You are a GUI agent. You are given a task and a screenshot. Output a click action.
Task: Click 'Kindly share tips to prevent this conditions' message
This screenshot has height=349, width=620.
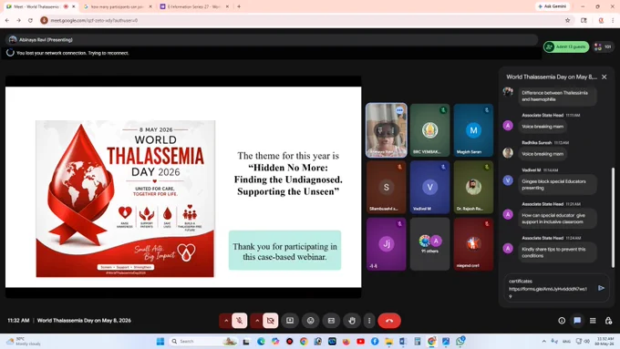pyautogui.click(x=557, y=252)
